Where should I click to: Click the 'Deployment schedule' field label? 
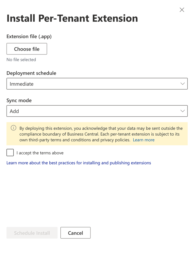[x=31, y=73]
